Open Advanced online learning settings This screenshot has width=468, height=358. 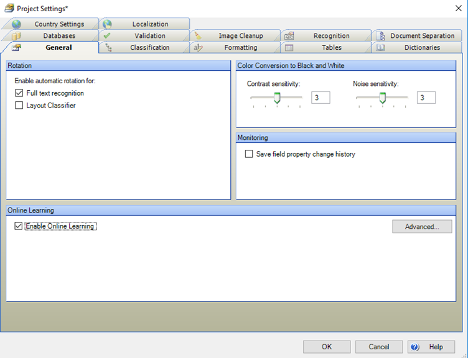[x=422, y=227]
